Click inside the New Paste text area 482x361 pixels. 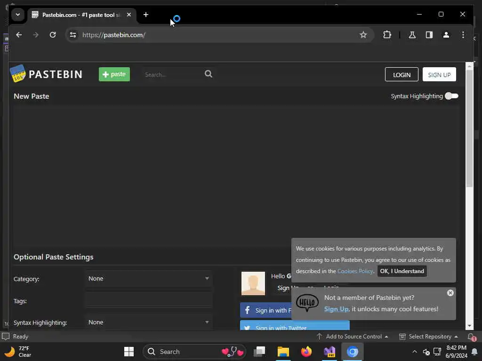(236, 176)
